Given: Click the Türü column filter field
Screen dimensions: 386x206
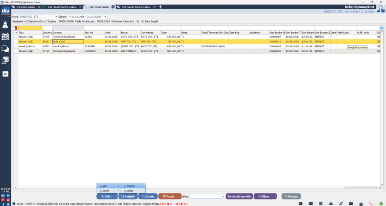Looking at the screenshot, I should pos(30,28).
